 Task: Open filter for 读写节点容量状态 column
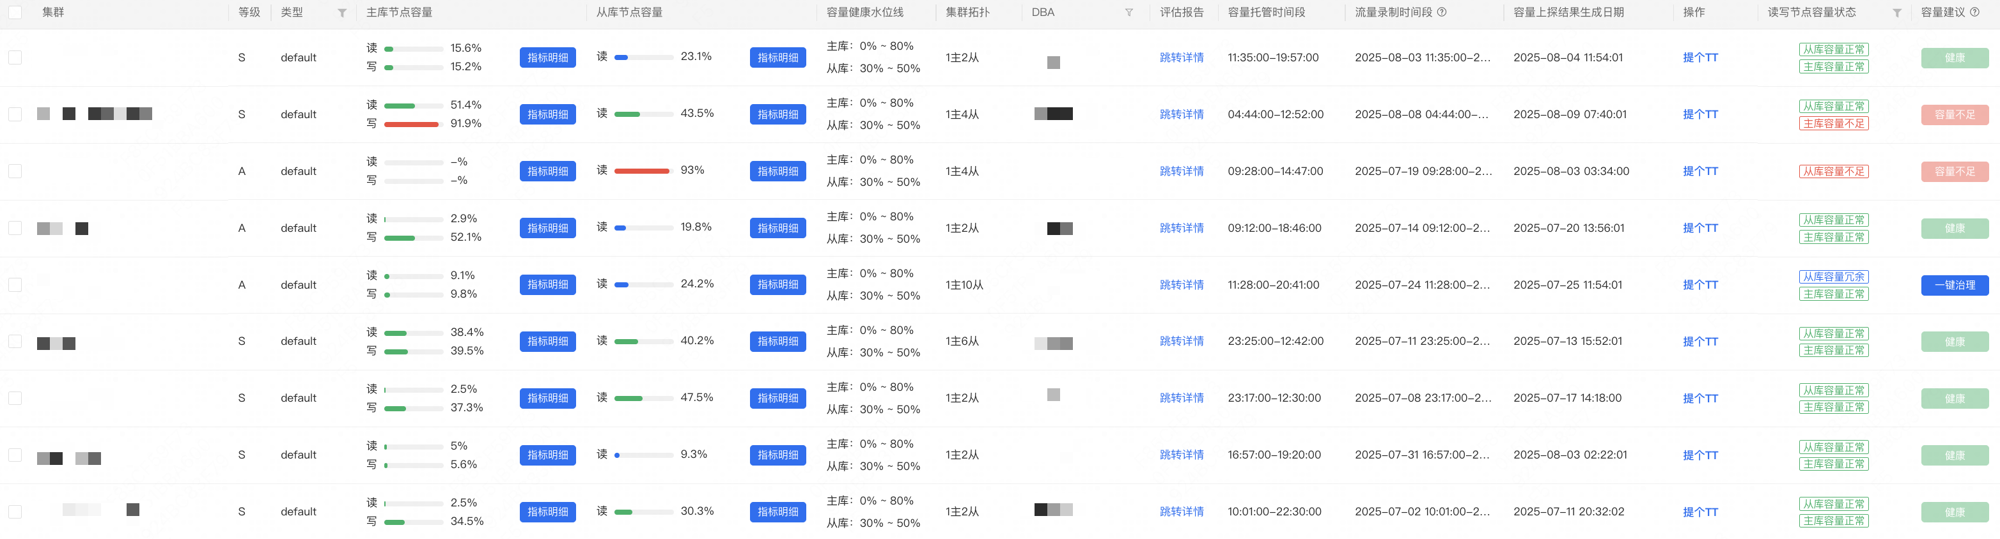[x=1896, y=13]
